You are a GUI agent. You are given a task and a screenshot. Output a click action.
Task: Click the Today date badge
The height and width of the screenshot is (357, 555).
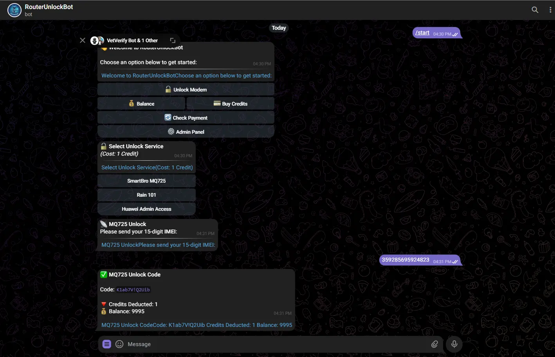(279, 28)
